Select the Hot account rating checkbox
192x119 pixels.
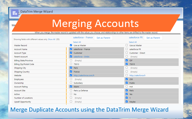point(127,87)
